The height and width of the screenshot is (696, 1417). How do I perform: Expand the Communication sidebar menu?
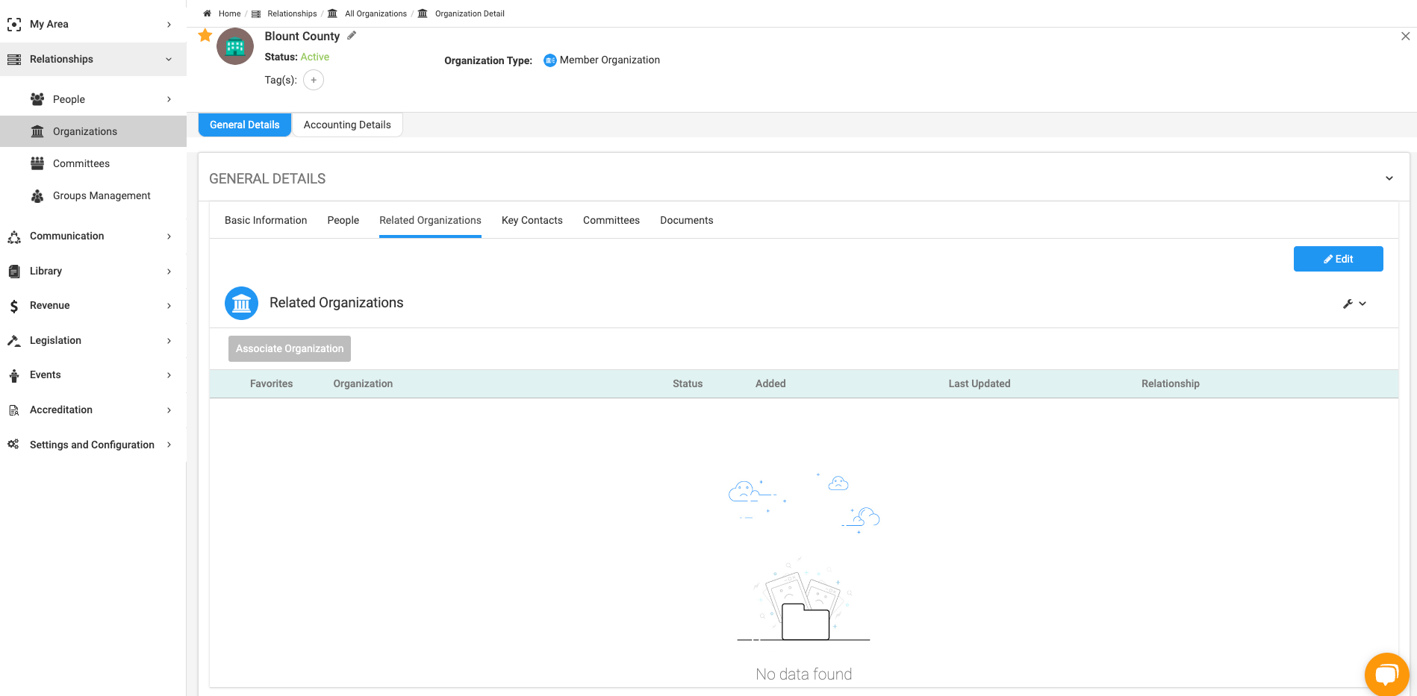click(x=93, y=236)
